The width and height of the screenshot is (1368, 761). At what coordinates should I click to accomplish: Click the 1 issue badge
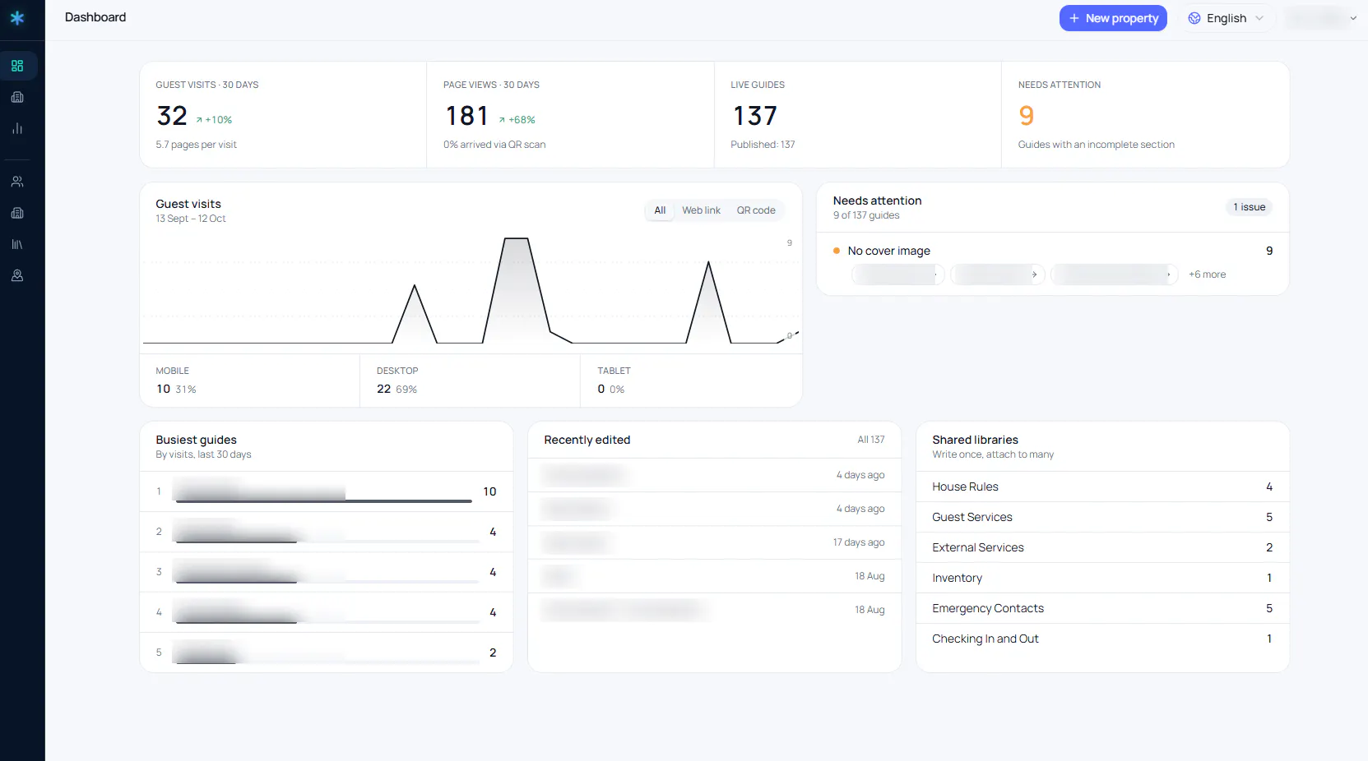click(1249, 207)
